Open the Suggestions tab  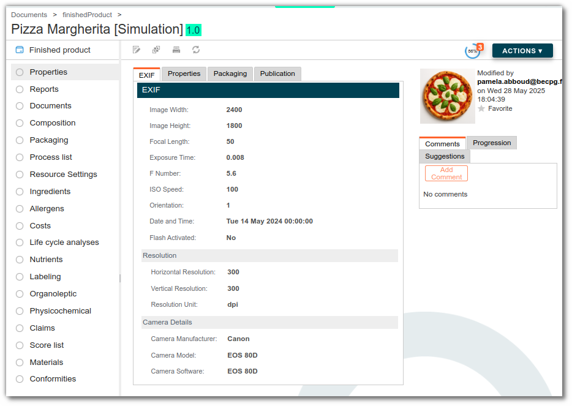pos(445,157)
